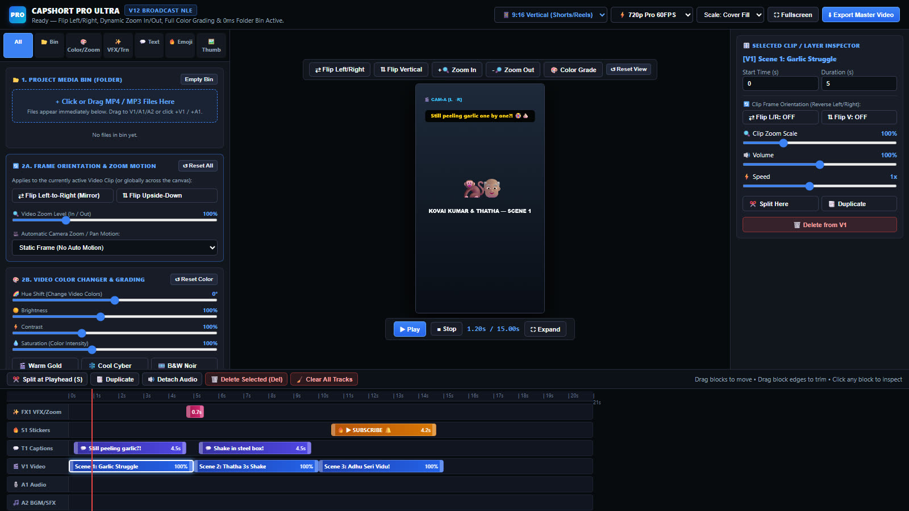The image size is (909, 511).
Task: Expand the Scale: Cover Fill dropdown
Action: 731,15
